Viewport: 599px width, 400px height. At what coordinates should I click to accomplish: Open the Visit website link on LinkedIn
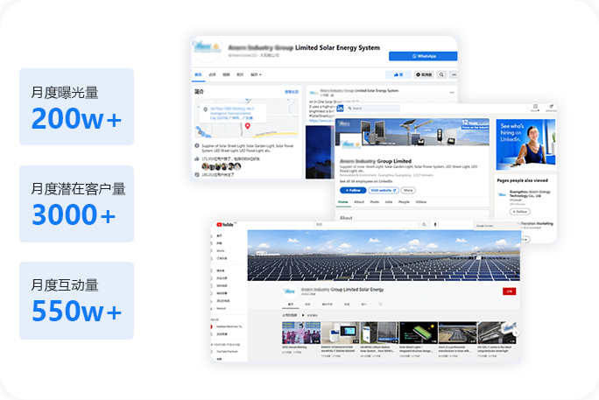(382, 190)
